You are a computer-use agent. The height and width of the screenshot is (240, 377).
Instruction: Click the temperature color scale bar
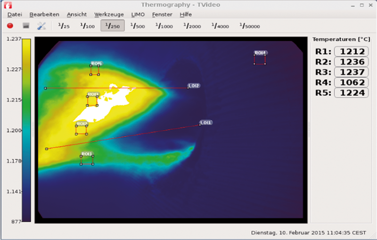pyautogui.click(x=26, y=130)
